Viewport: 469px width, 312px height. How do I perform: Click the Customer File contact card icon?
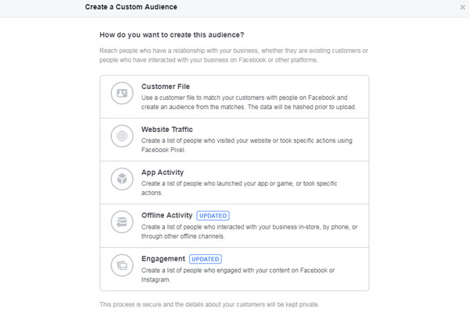(122, 93)
